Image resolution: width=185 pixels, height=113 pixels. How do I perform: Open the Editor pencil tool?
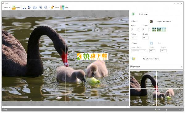tap(55, 7)
